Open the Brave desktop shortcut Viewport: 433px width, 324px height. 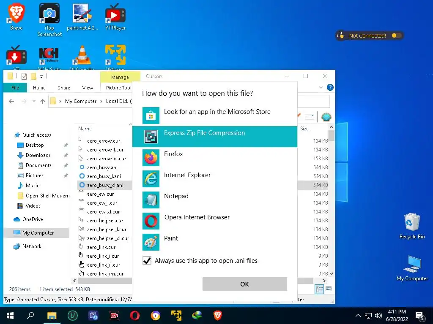point(16,17)
